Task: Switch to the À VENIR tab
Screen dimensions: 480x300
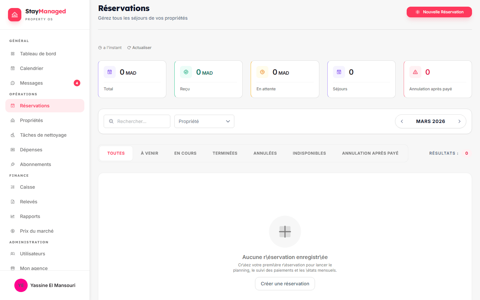Action: pyautogui.click(x=149, y=153)
